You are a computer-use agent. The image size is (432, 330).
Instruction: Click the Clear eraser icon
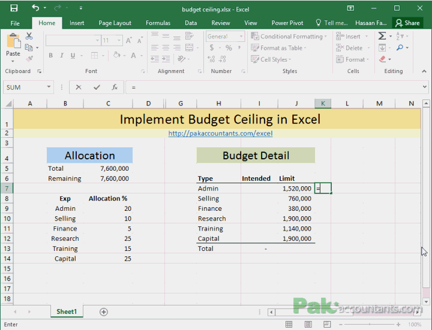point(382,59)
